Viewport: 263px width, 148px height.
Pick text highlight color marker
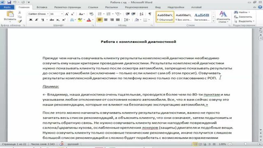click(x=80, y=20)
